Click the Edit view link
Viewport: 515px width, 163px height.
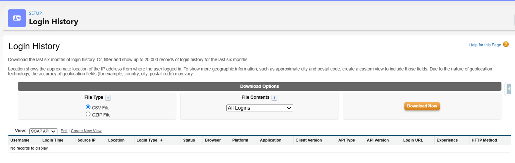[64, 131]
